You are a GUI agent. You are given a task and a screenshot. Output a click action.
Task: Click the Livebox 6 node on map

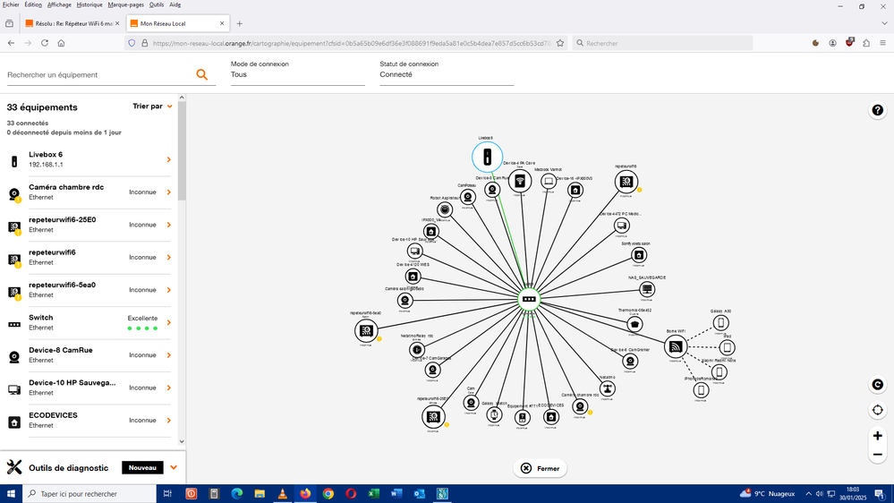pyautogui.click(x=487, y=158)
